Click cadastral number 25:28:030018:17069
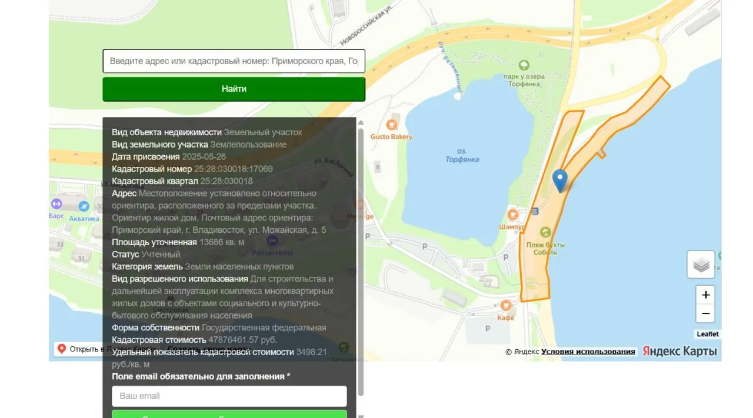753x418 pixels. pos(234,169)
